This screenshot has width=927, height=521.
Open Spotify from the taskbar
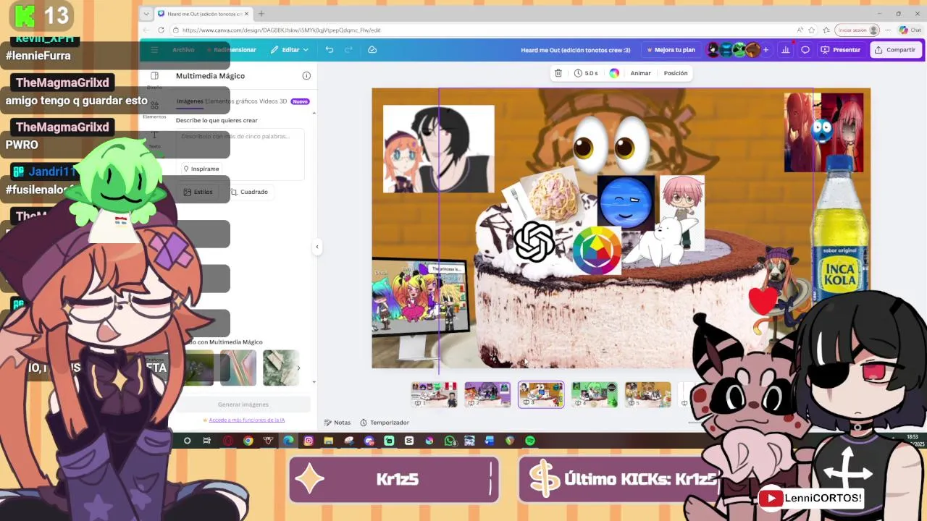(x=529, y=441)
